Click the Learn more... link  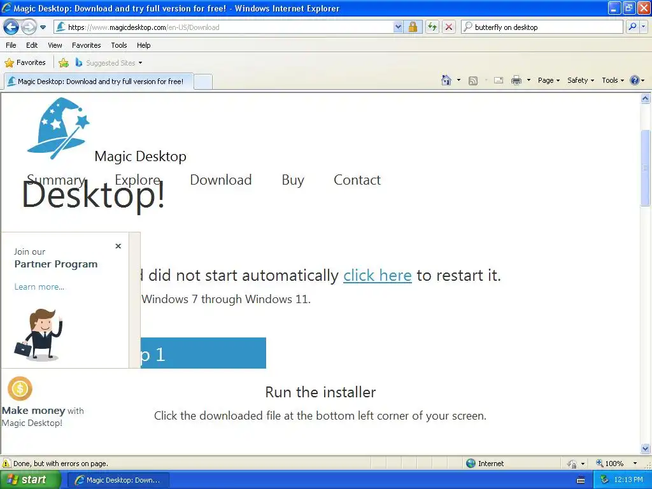pos(39,287)
